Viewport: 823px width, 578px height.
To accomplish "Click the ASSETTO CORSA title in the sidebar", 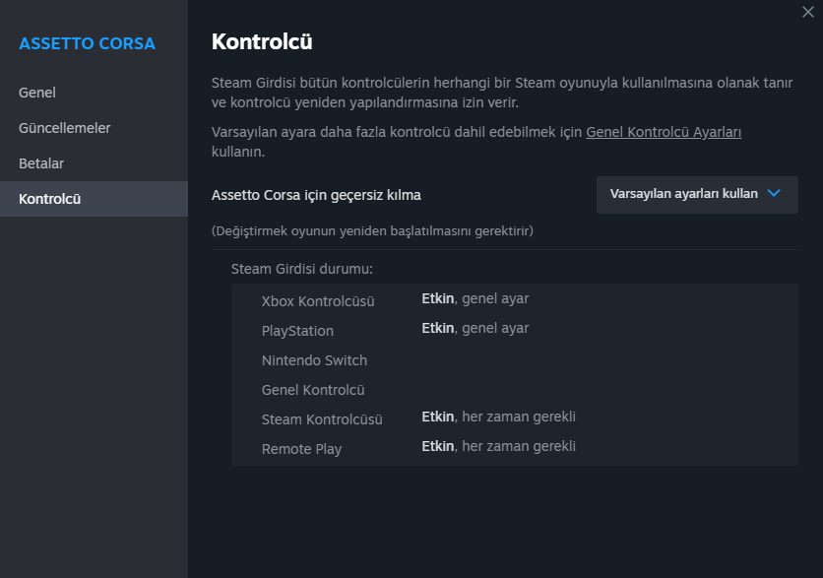I will [x=87, y=43].
